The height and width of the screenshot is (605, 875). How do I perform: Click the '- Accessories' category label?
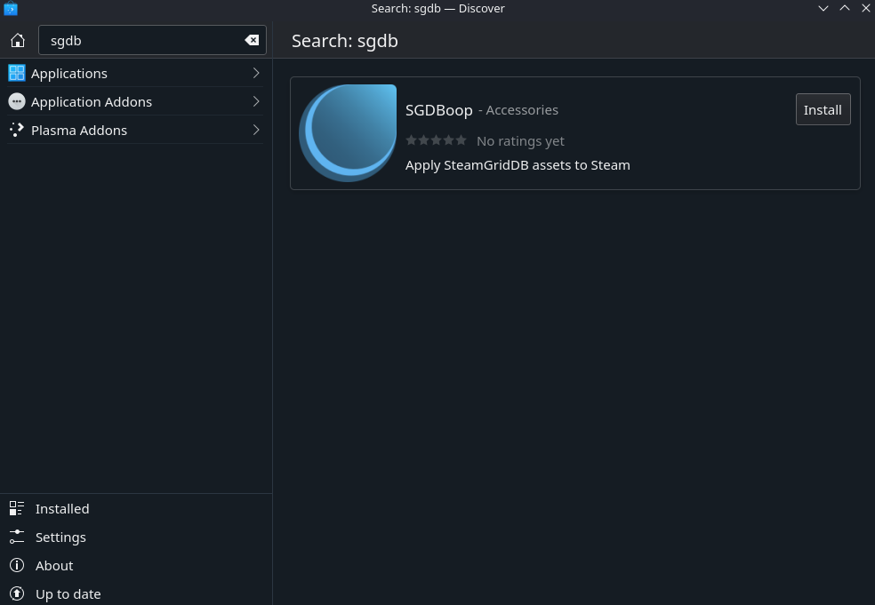518,110
